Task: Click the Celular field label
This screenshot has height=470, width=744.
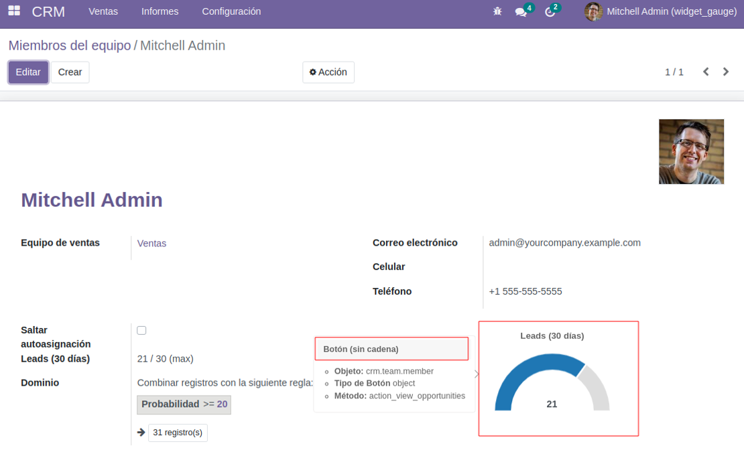Action: click(389, 266)
